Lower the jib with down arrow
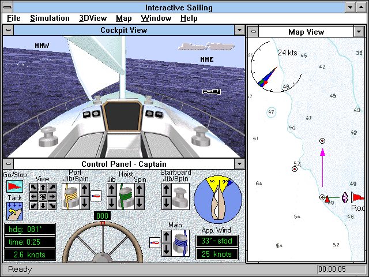This screenshot has width=369, height=277. tap(112, 203)
